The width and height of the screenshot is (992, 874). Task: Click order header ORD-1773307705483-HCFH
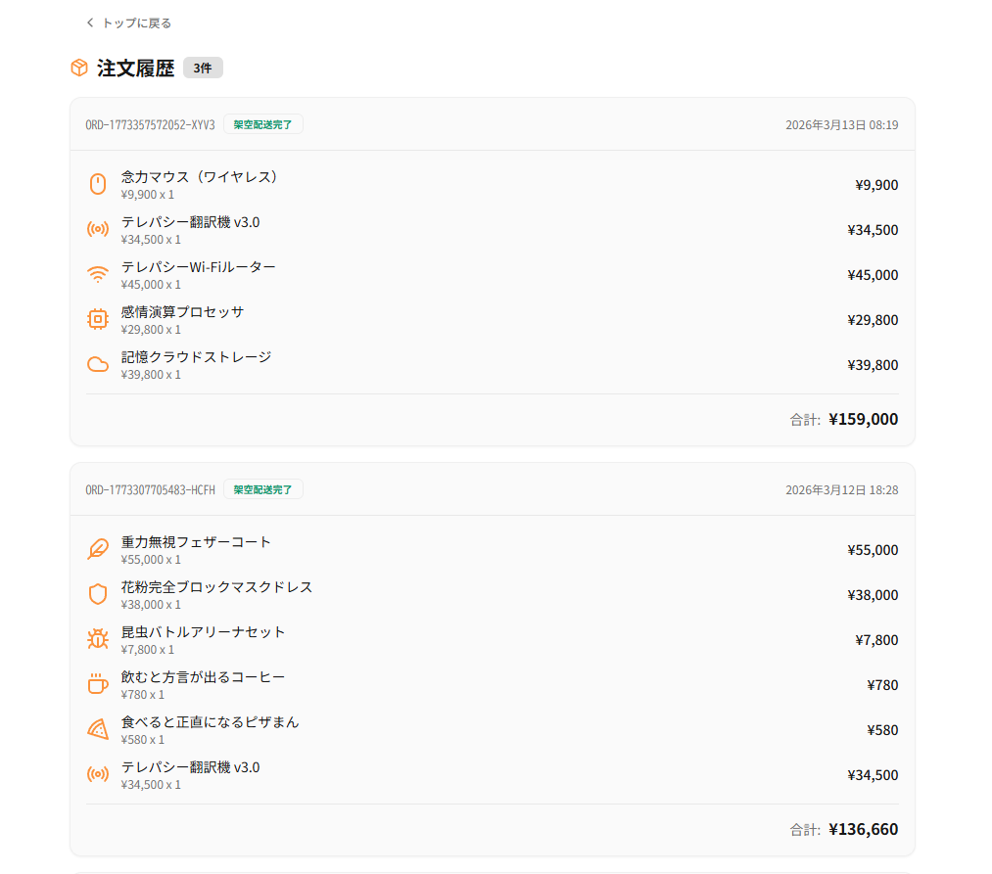[x=149, y=489]
